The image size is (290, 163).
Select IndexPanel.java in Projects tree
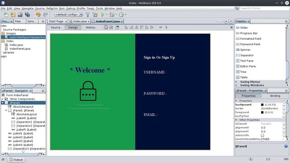click(20, 49)
